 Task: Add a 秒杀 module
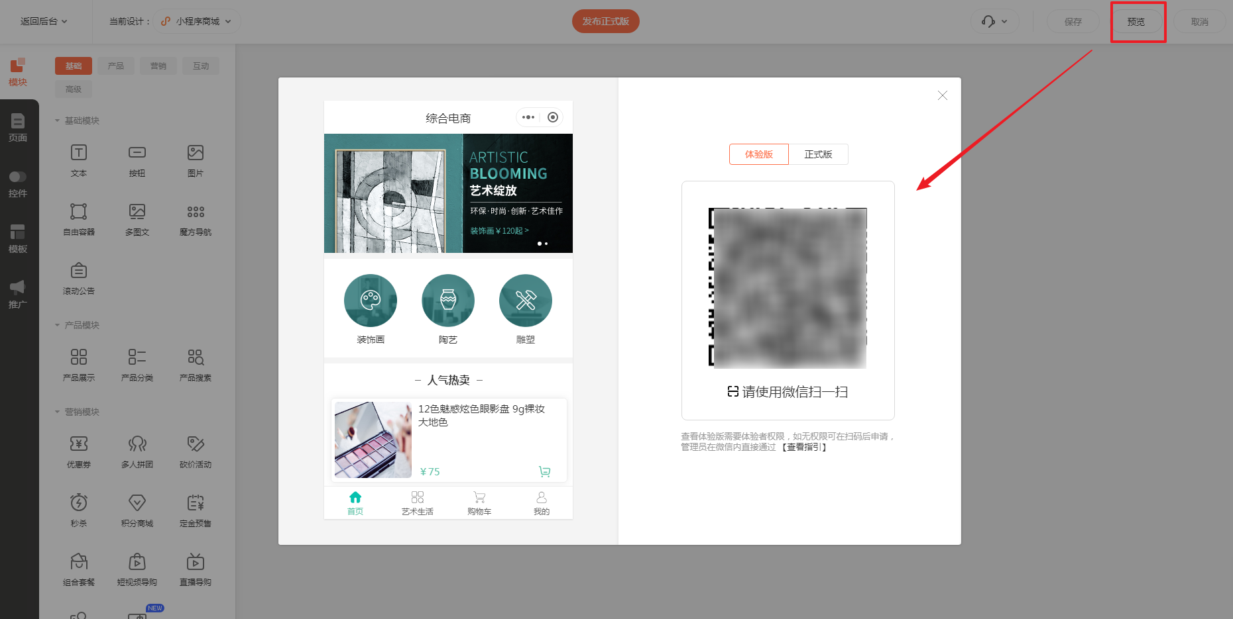[79, 510]
